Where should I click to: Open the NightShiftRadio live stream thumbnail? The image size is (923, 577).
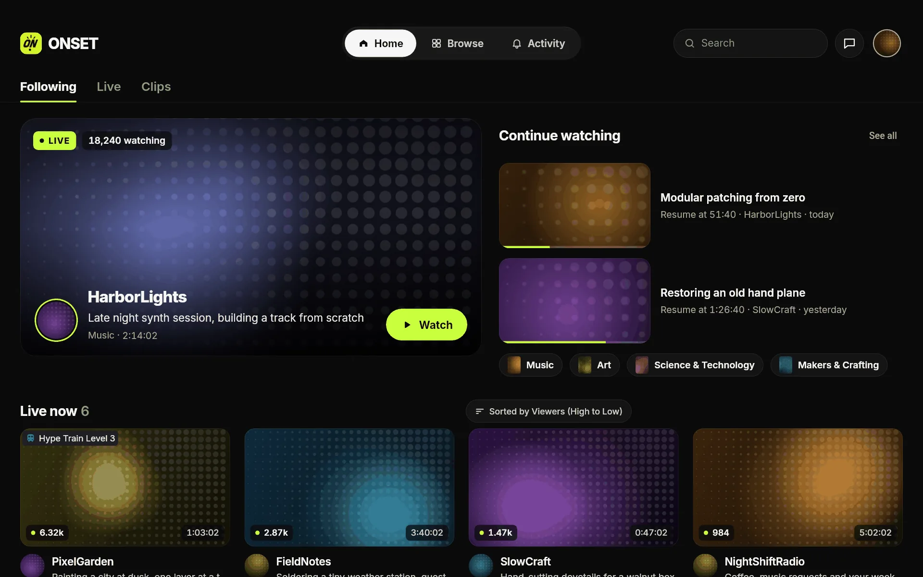[x=798, y=488]
